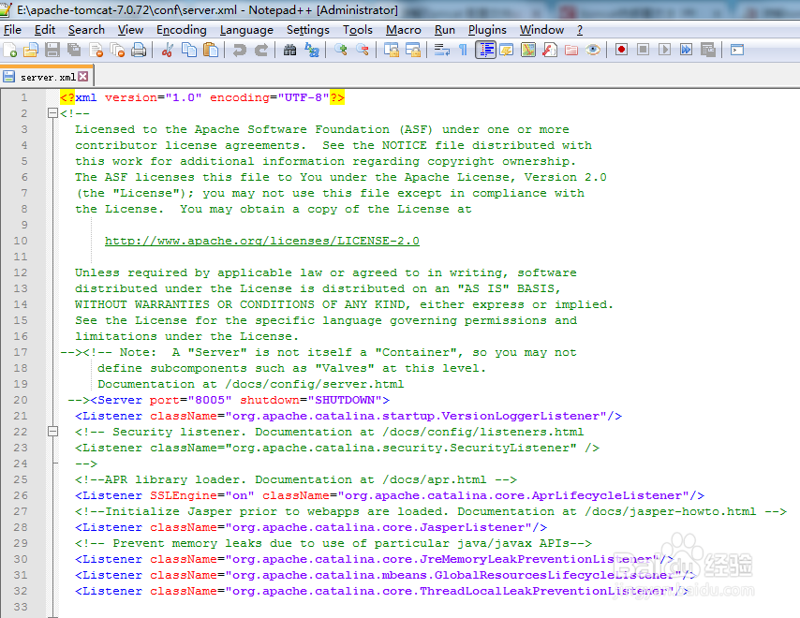Collapse the fold marker at line 22
Screen dimensions: 800x618
click(x=52, y=432)
